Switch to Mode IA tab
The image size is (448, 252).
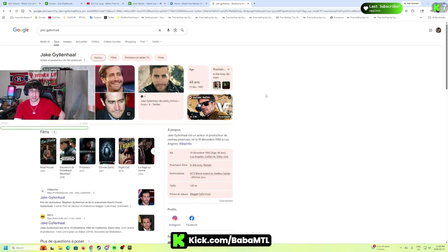[45, 42]
